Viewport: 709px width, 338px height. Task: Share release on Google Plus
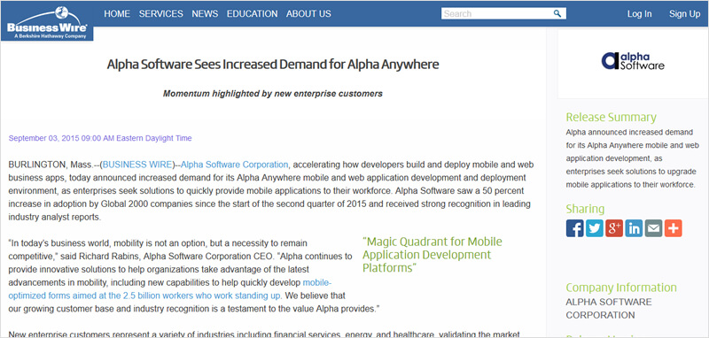[614, 228]
